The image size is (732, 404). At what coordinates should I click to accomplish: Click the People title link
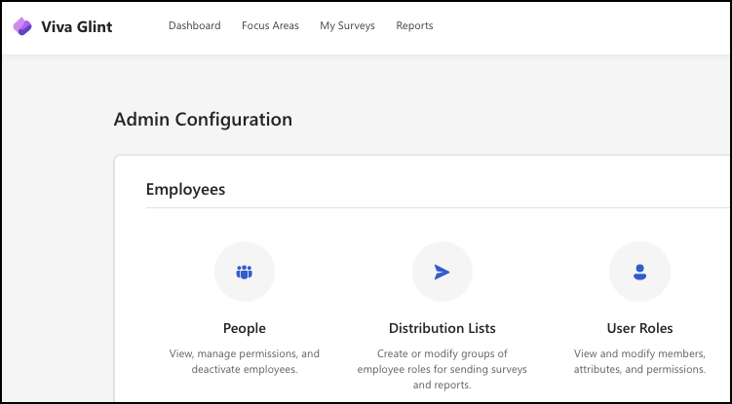click(x=244, y=328)
